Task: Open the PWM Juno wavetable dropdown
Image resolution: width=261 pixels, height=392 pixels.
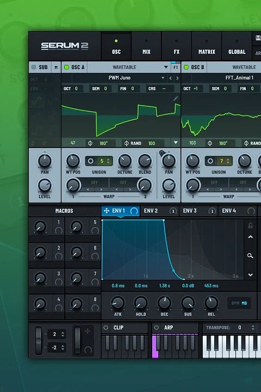Action: tap(163, 78)
